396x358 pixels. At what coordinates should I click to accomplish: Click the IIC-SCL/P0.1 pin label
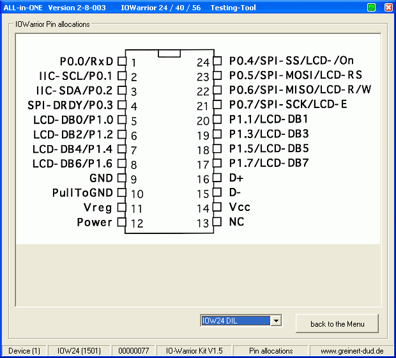tap(75, 76)
